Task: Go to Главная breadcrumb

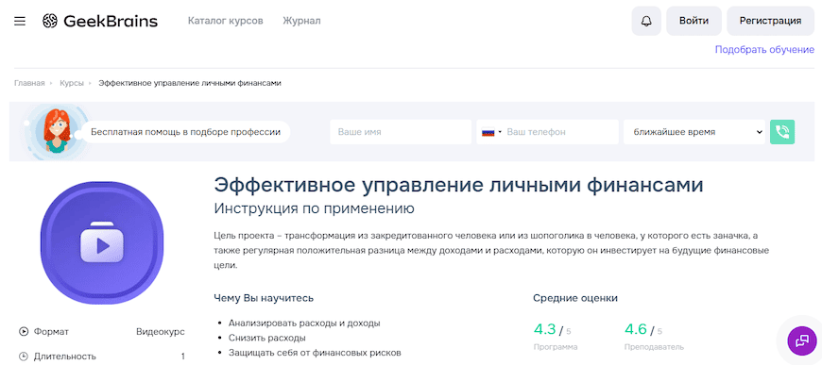Action: pos(29,83)
